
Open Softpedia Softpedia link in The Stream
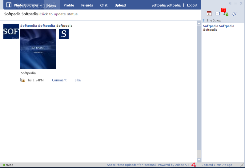click(x=219, y=26)
